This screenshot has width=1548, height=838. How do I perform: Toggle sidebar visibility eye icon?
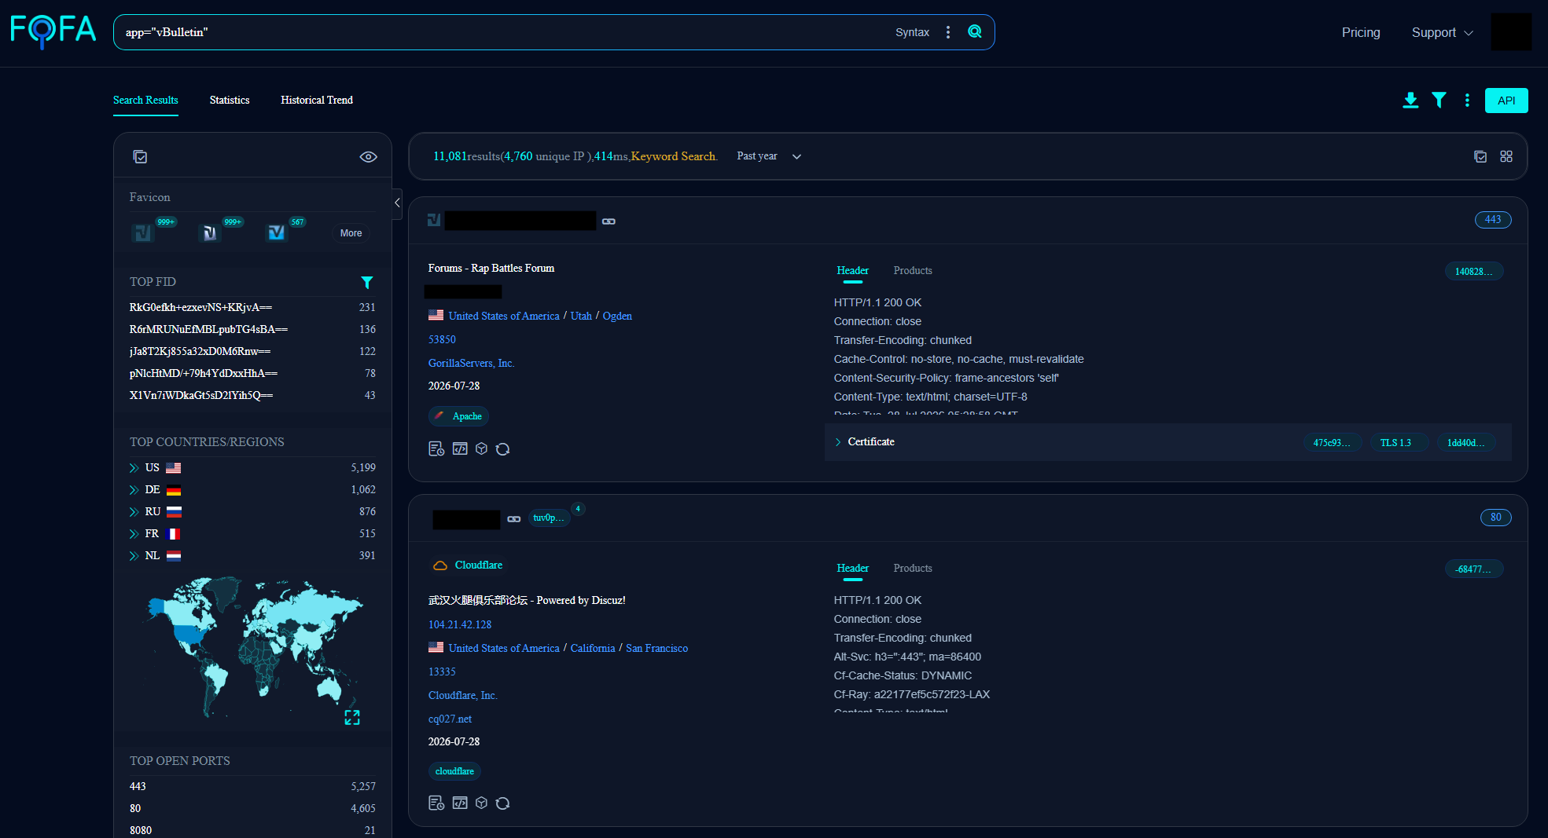tap(369, 157)
